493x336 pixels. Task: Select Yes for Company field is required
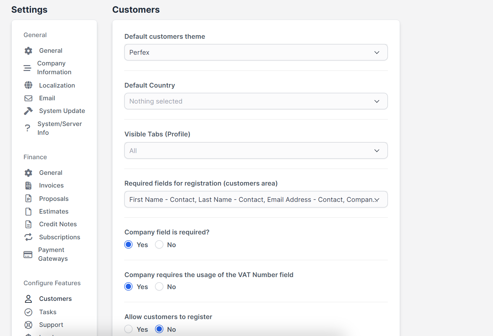pos(128,245)
